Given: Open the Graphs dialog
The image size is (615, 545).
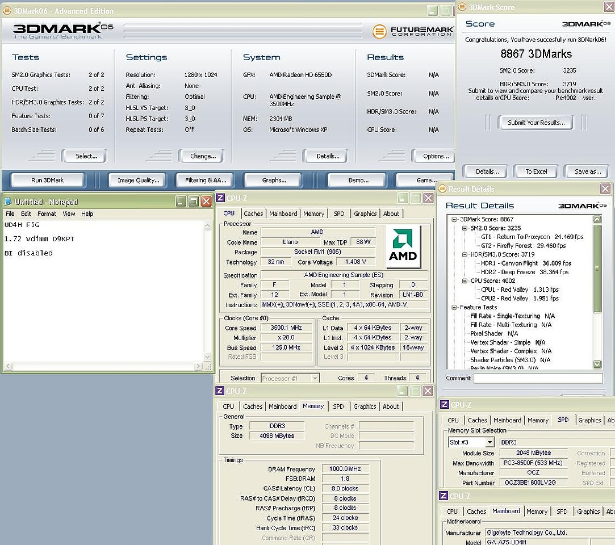Looking at the screenshot, I should [x=274, y=181].
